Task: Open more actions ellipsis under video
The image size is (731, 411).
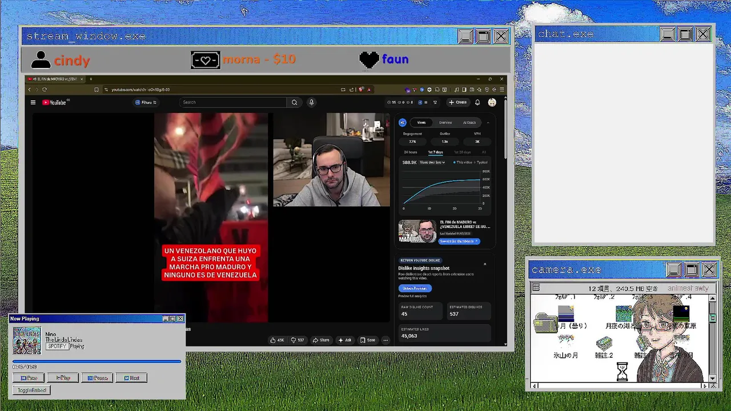Action: click(385, 340)
